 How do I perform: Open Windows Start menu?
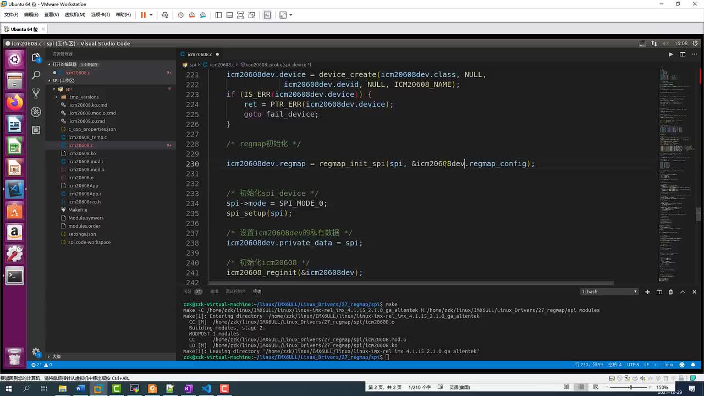9,388
